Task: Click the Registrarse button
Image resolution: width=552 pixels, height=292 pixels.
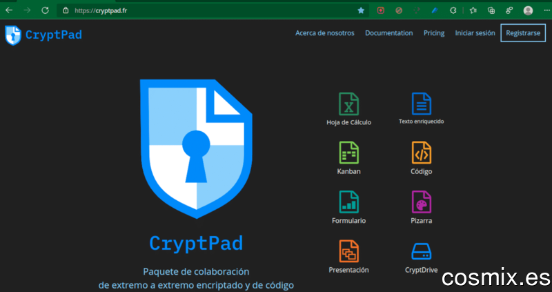Action: (x=523, y=32)
